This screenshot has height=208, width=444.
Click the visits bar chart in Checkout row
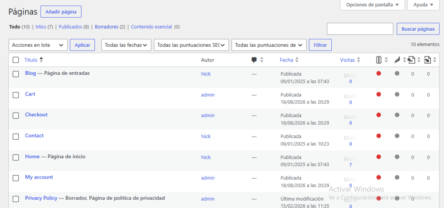[x=350, y=117]
